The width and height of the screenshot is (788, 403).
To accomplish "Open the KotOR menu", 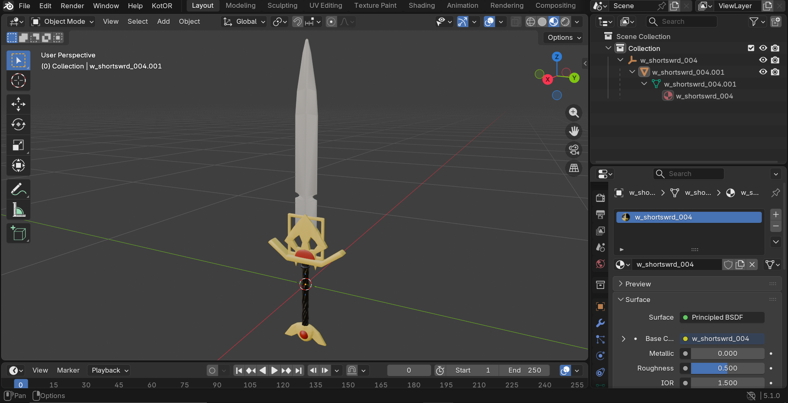I will pos(162,6).
